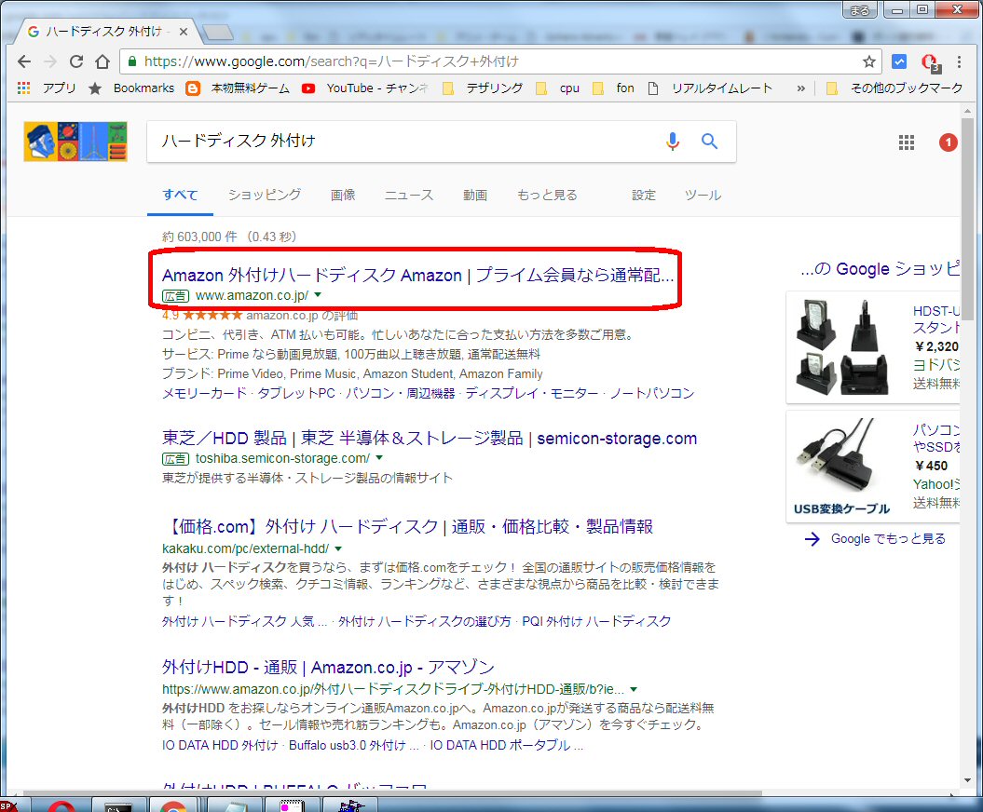Click the scrollbar down arrow
The width and height of the screenshot is (983, 812).
click(968, 780)
